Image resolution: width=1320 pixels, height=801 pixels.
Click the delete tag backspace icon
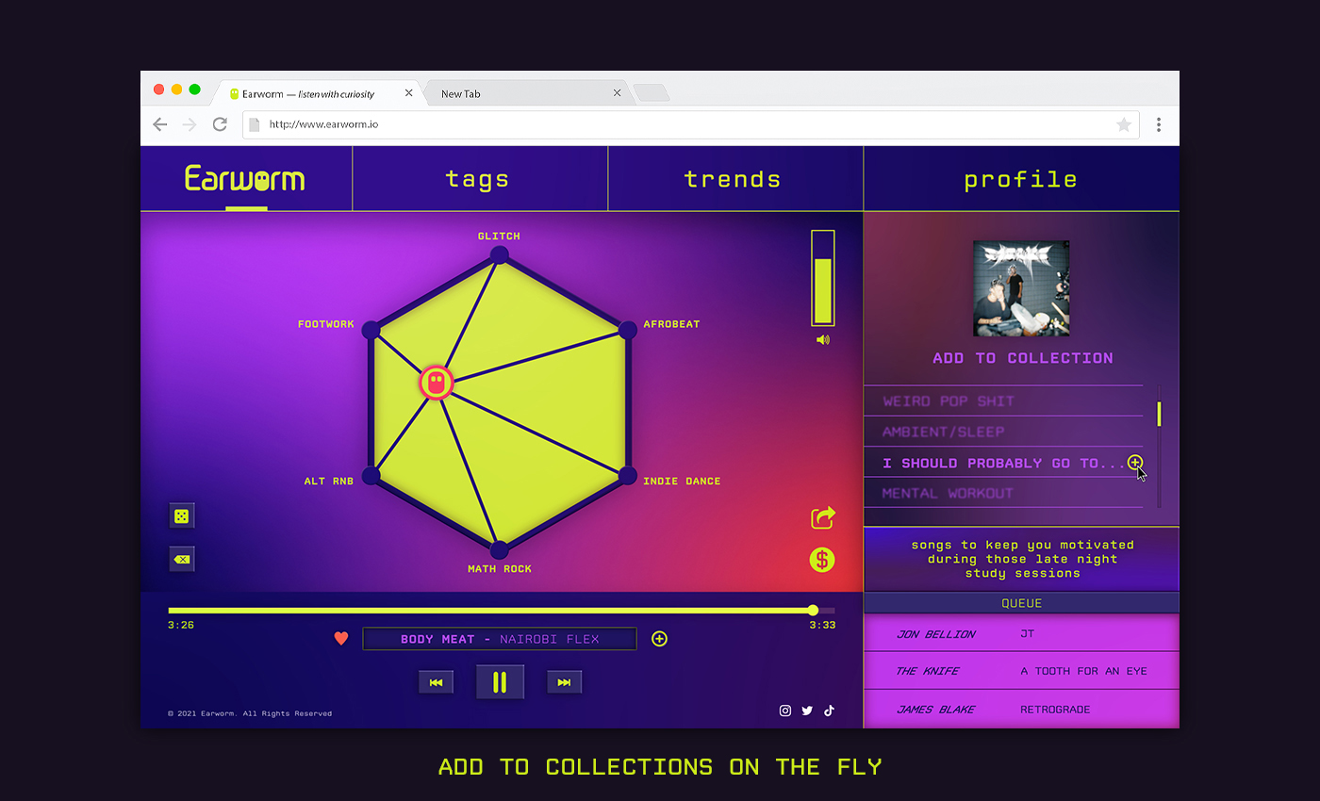(182, 559)
